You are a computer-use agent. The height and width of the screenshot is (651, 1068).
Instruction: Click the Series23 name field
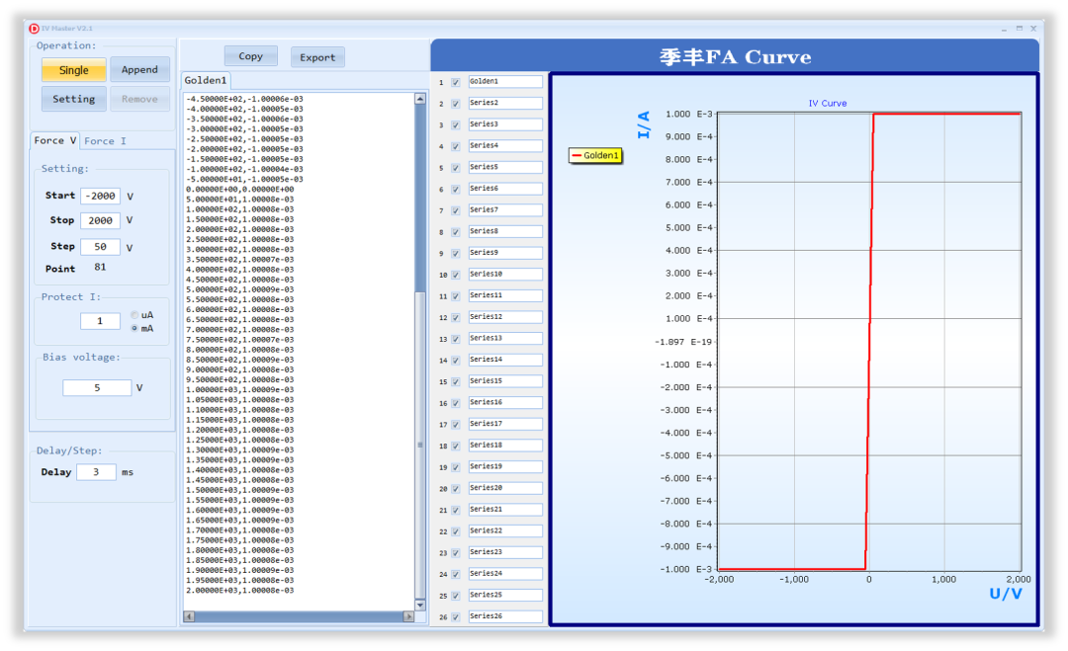coord(505,552)
